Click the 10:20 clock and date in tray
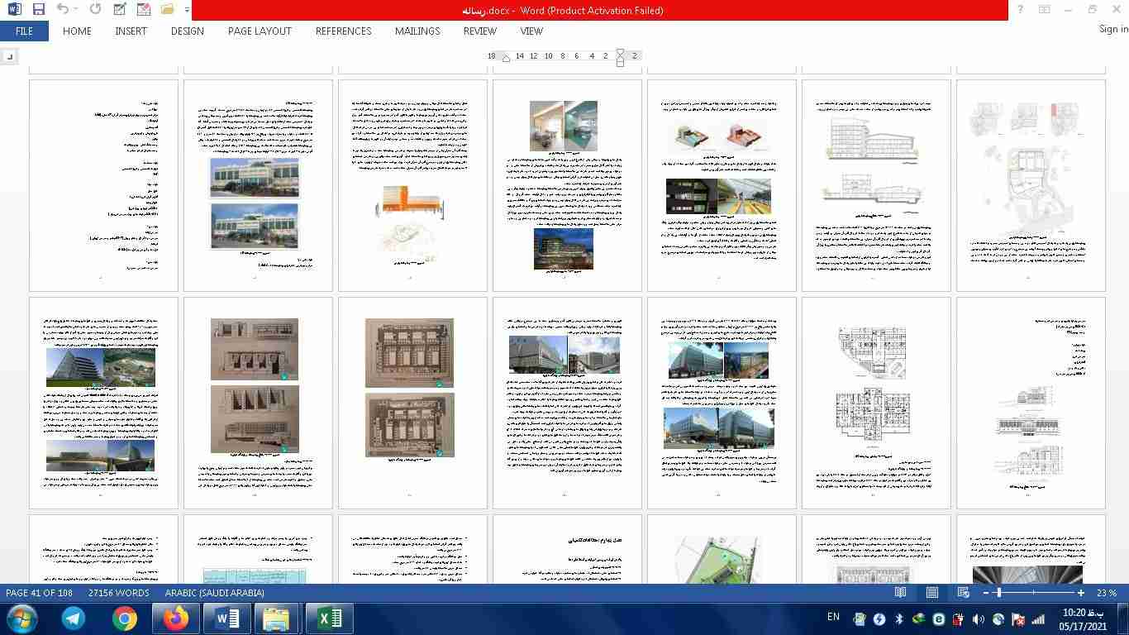Image resolution: width=1129 pixels, height=635 pixels. pos(1084,619)
